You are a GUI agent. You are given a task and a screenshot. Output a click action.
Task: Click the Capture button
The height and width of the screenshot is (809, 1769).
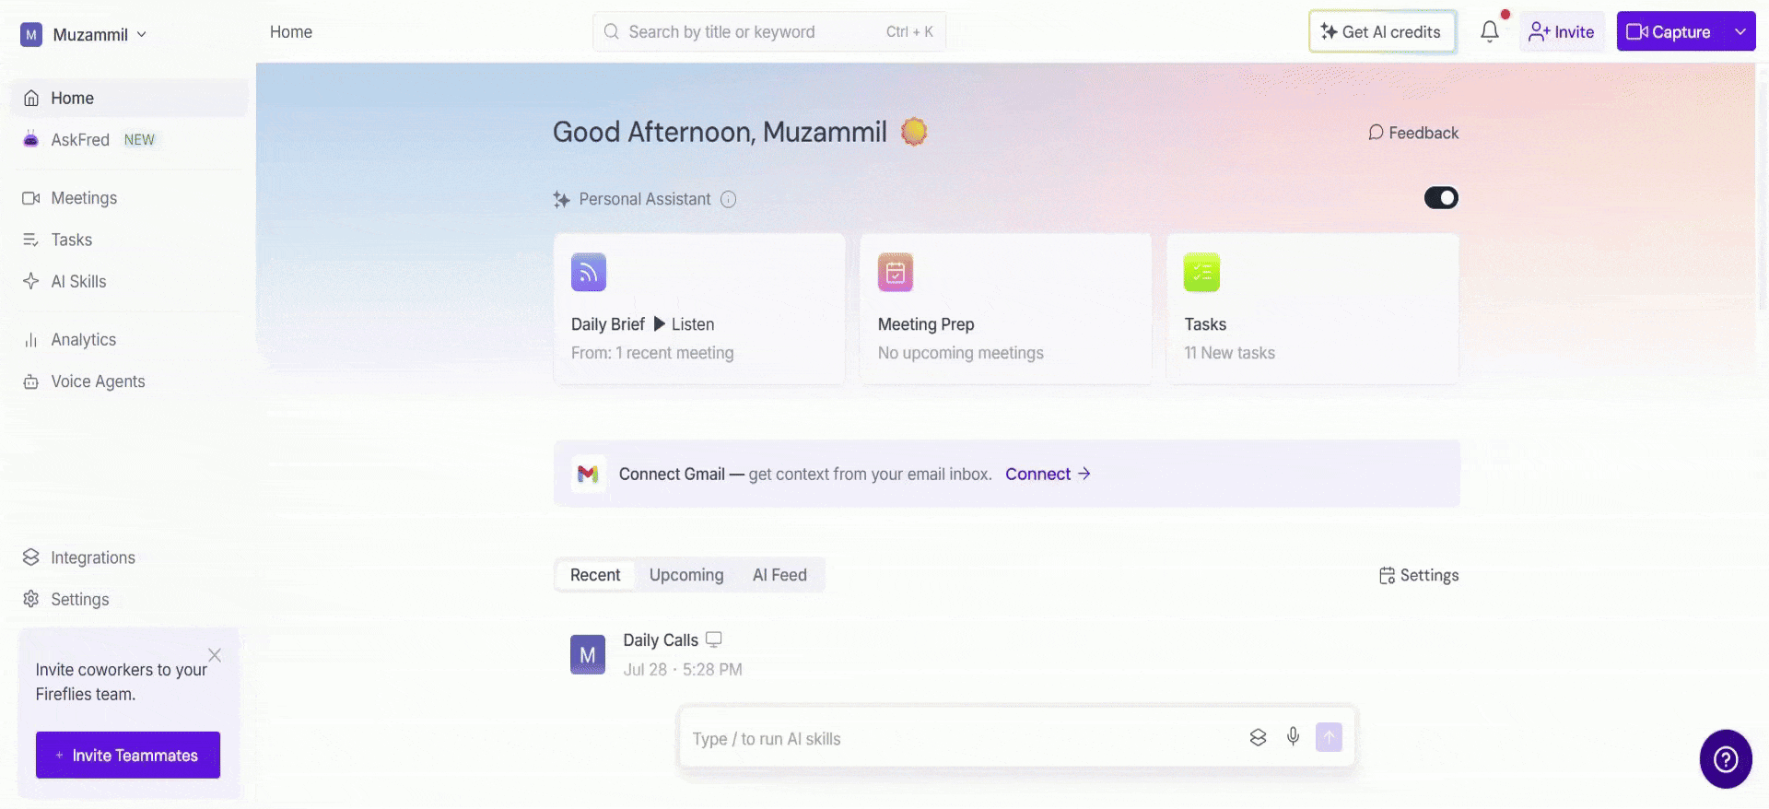1669,31
